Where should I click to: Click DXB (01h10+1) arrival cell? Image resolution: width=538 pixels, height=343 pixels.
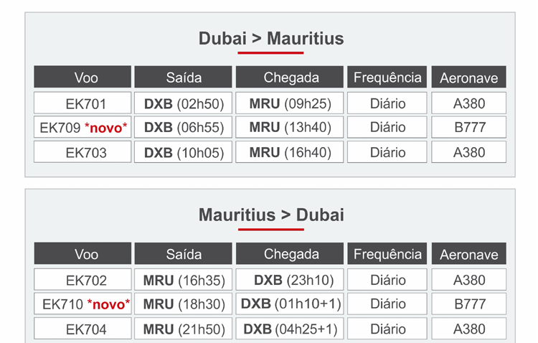click(291, 304)
